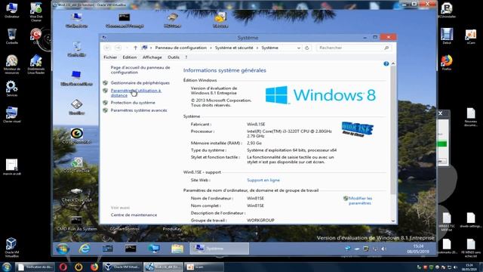Screen dimensions: 483x272
Task: Click the Opera icon on the host taskbar
Action: [63, 267]
